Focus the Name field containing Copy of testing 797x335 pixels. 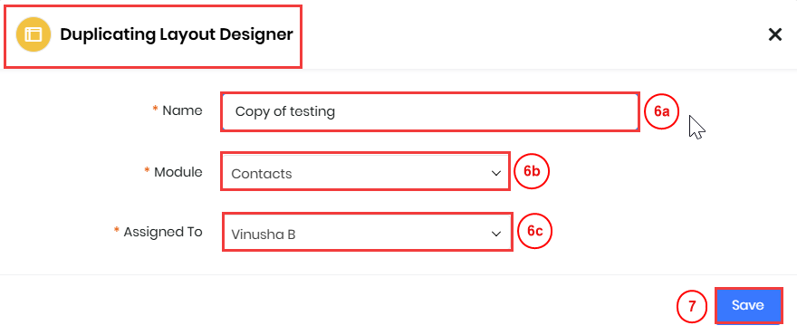point(430,112)
